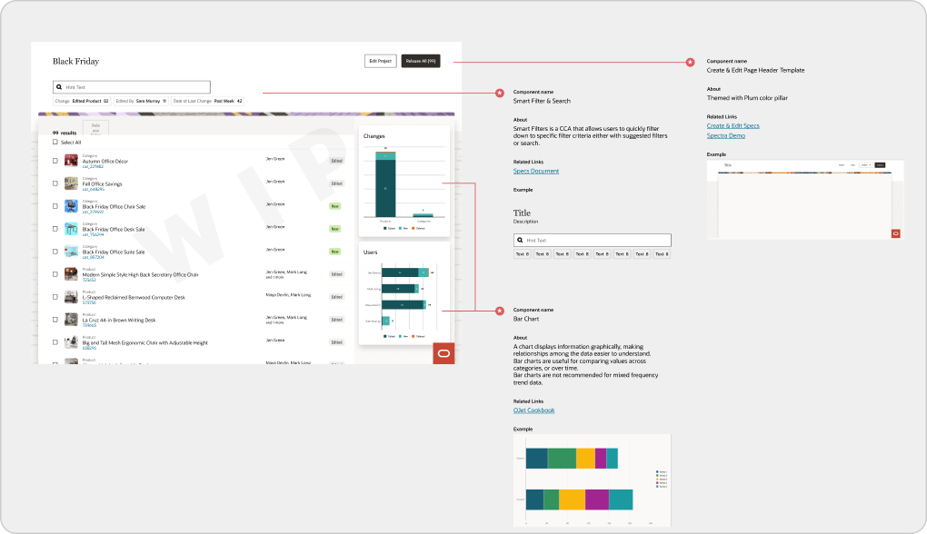Image resolution: width=927 pixels, height=534 pixels.
Task: Tick the La Cruz 44-in Brown Writing Desk checkbox
Action: coord(55,320)
